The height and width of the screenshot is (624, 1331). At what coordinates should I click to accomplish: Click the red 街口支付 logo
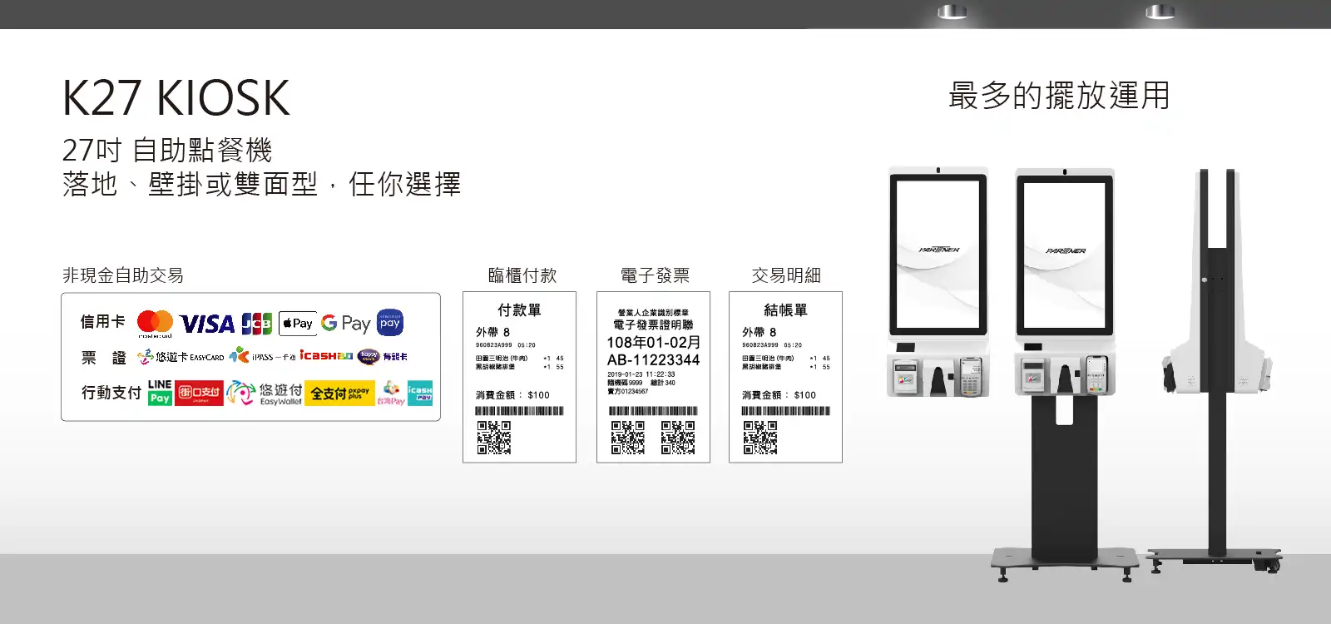click(199, 393)
